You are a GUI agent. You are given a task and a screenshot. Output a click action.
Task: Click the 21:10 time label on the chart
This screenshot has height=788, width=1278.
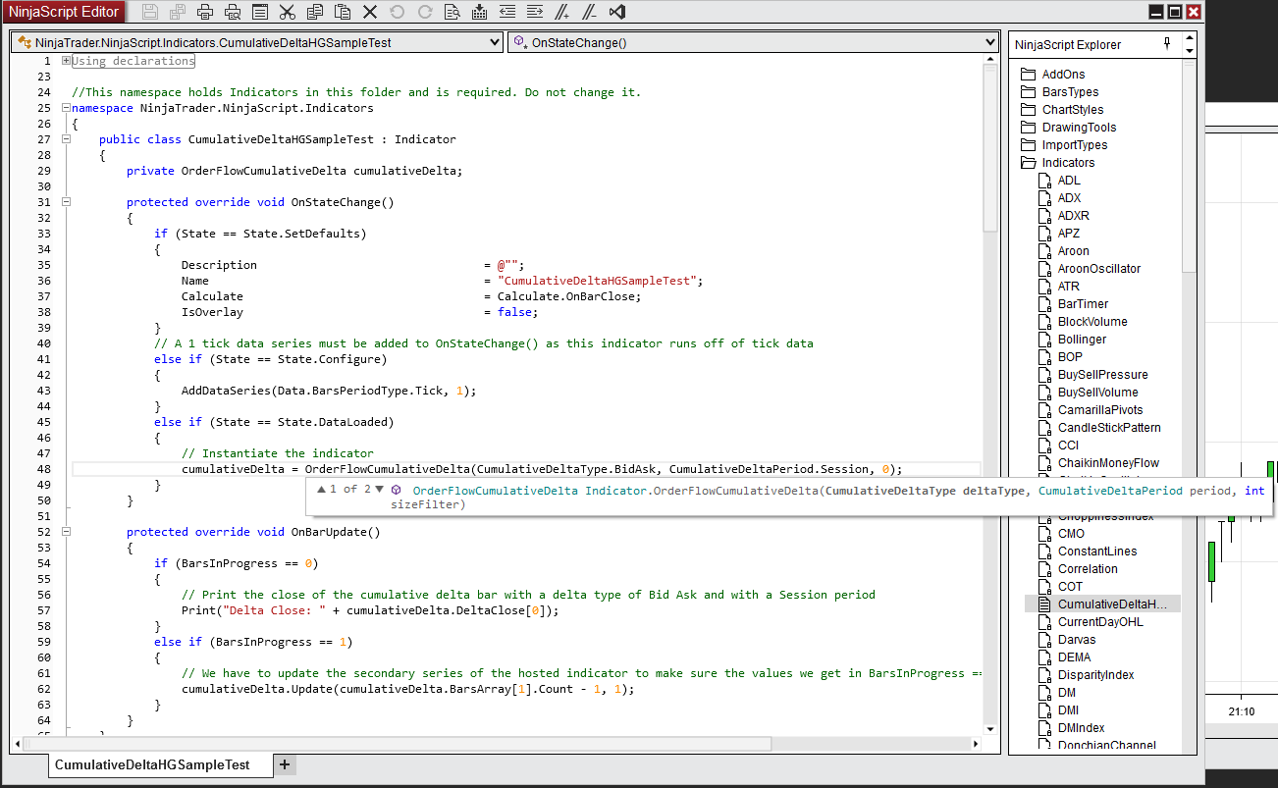click(1241, 710)
